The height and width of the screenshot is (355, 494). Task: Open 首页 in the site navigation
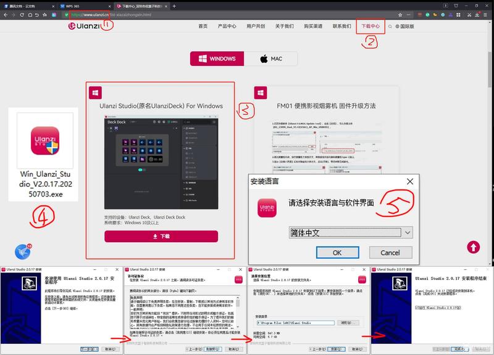point(203,27)
